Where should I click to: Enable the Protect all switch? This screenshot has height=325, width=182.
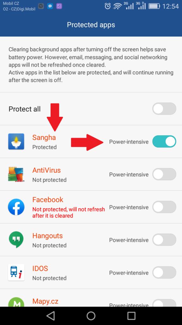(x=164, y=109)
